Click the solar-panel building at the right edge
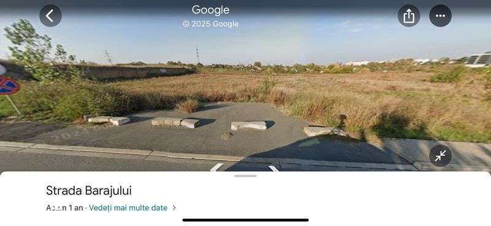 coord(479,59)
